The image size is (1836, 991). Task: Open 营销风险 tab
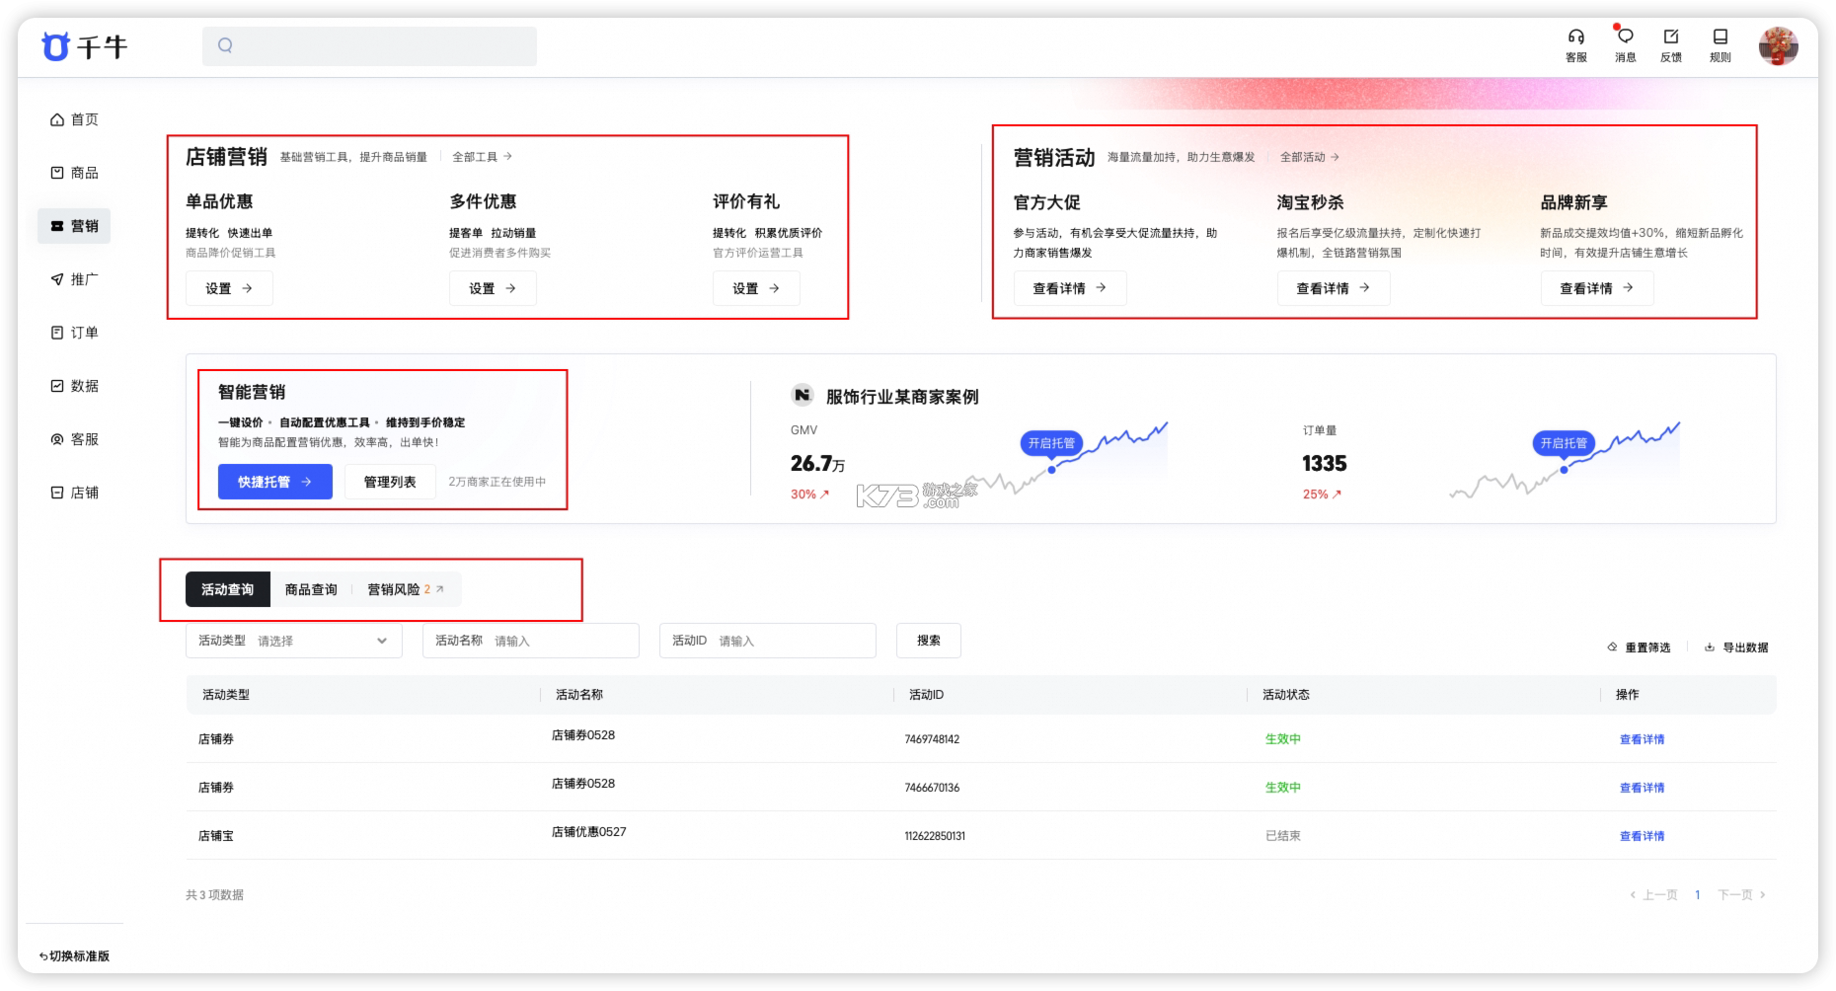(406, 589)
